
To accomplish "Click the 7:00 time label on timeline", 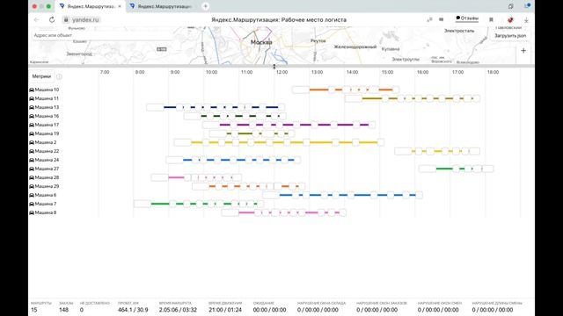I will pos(105,72).
